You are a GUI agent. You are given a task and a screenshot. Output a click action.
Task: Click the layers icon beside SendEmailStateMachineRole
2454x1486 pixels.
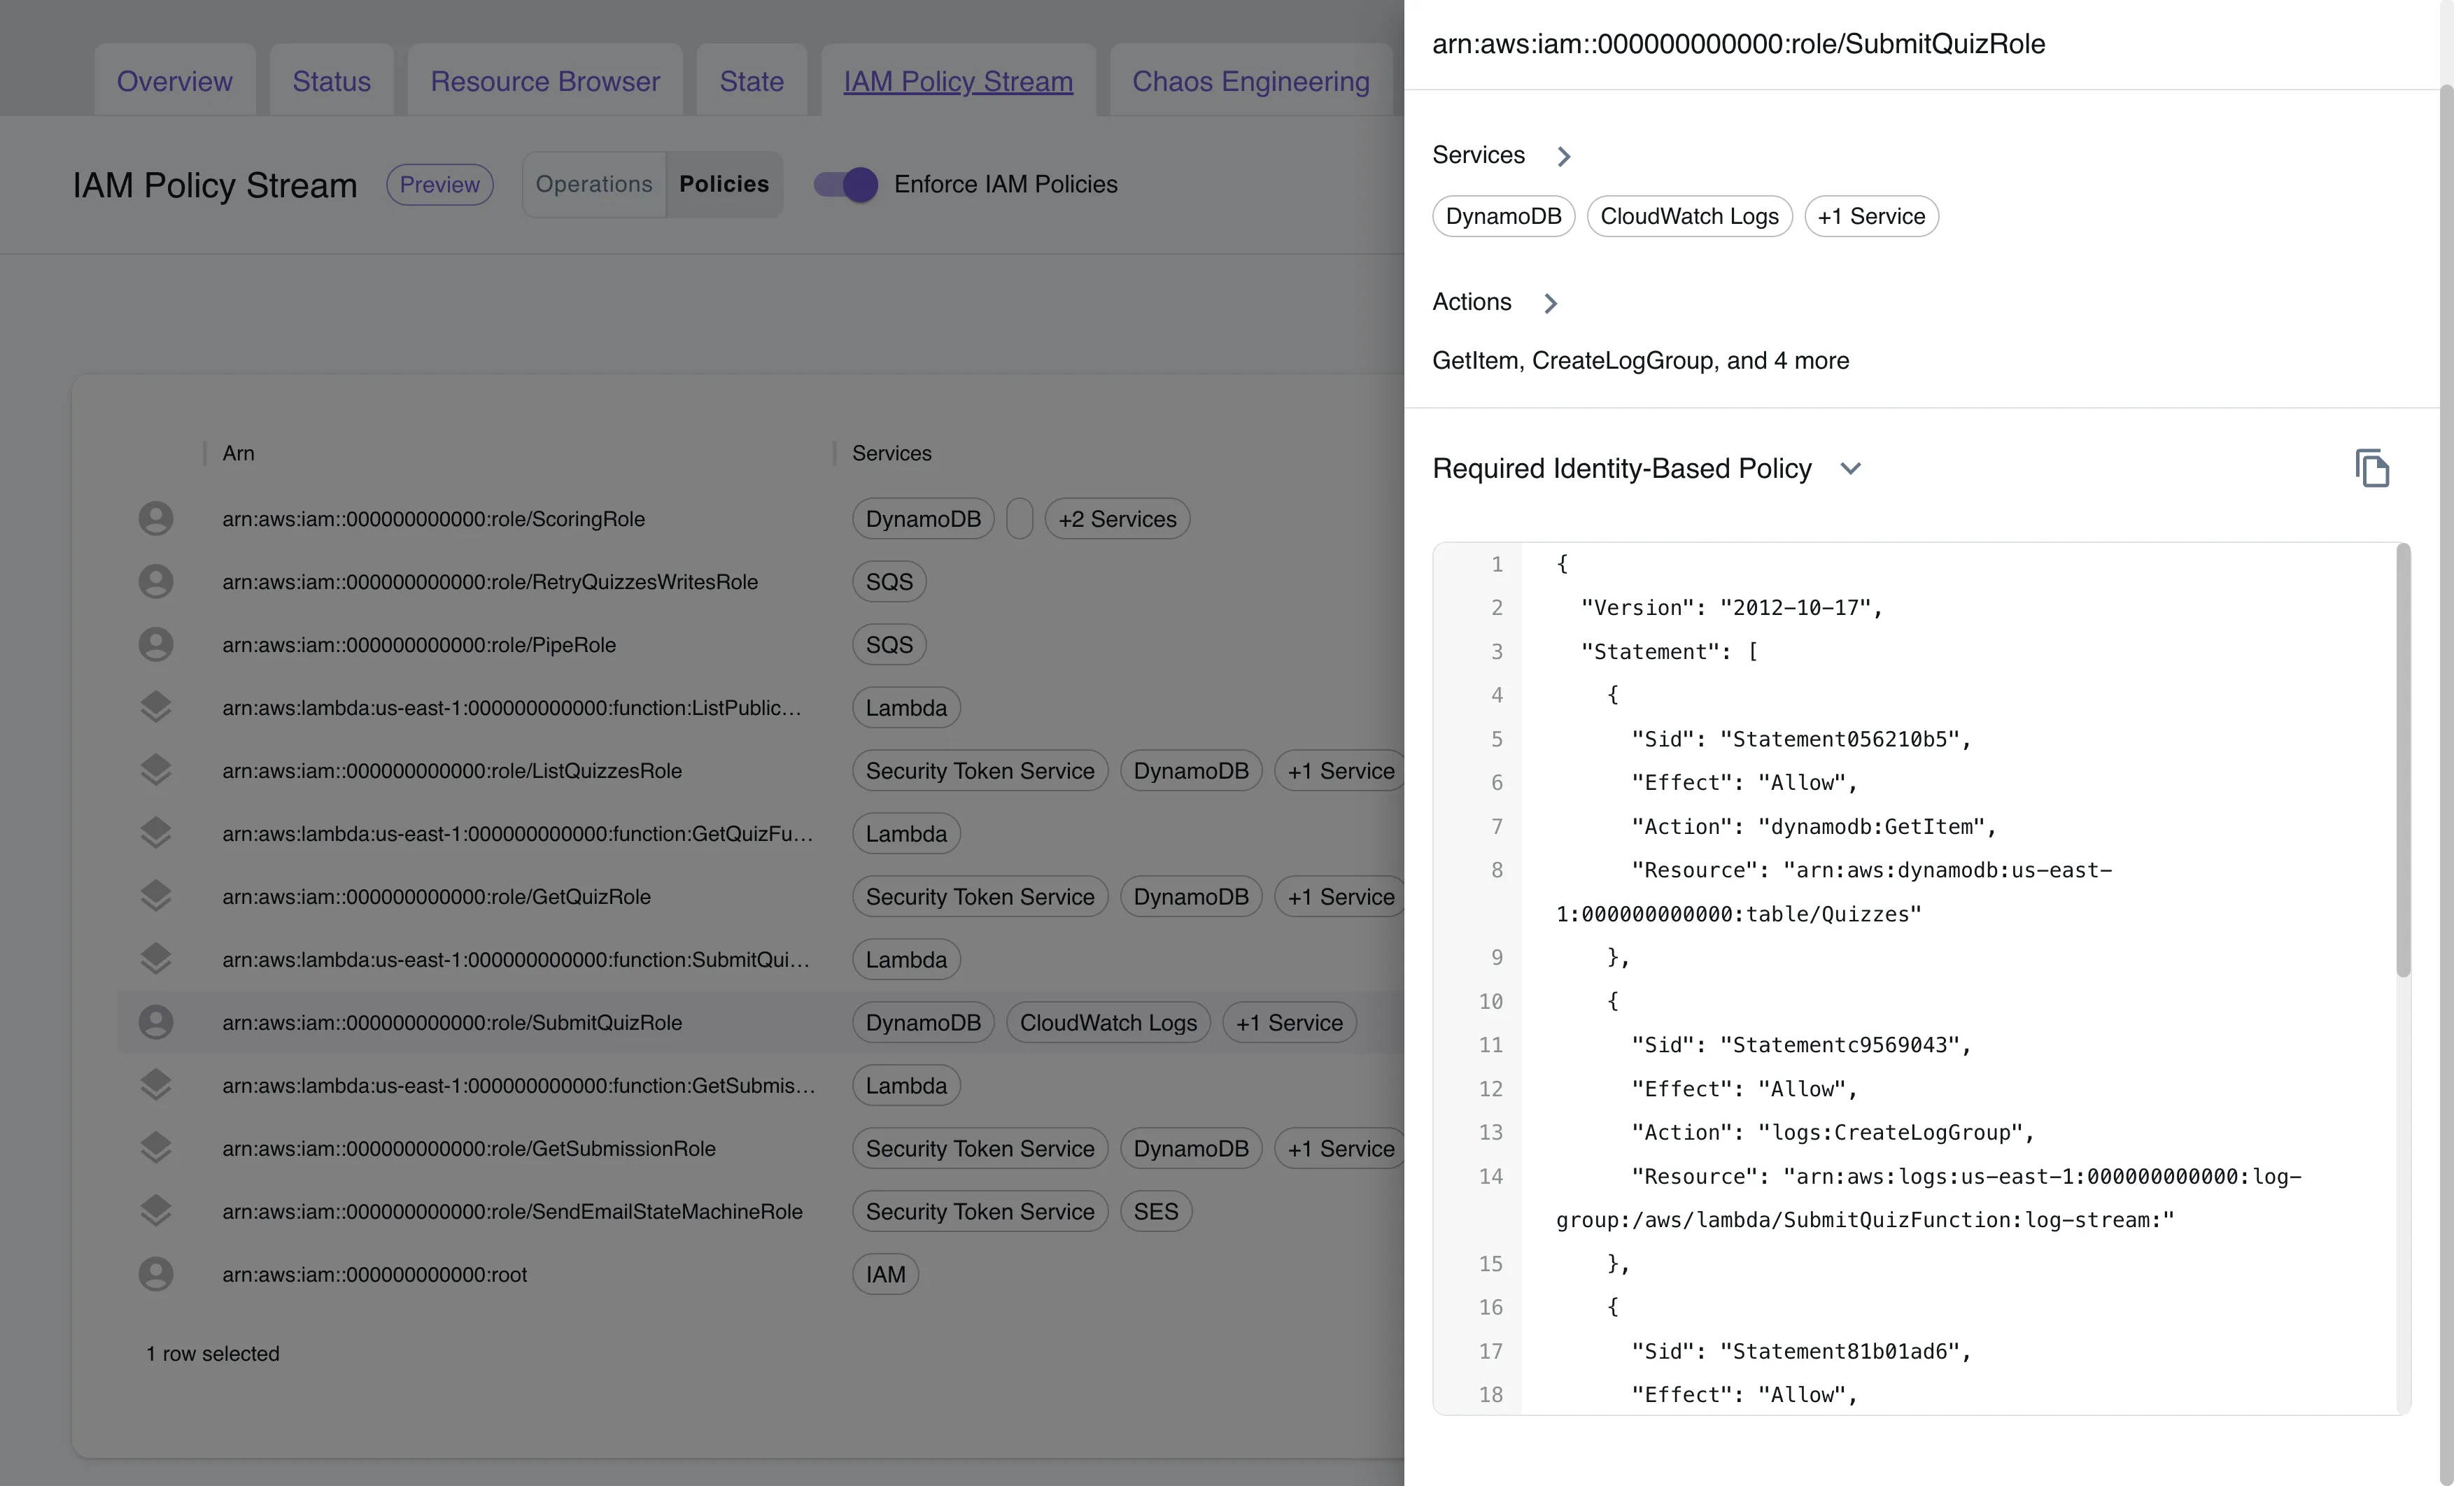[x=156, y=1210]
